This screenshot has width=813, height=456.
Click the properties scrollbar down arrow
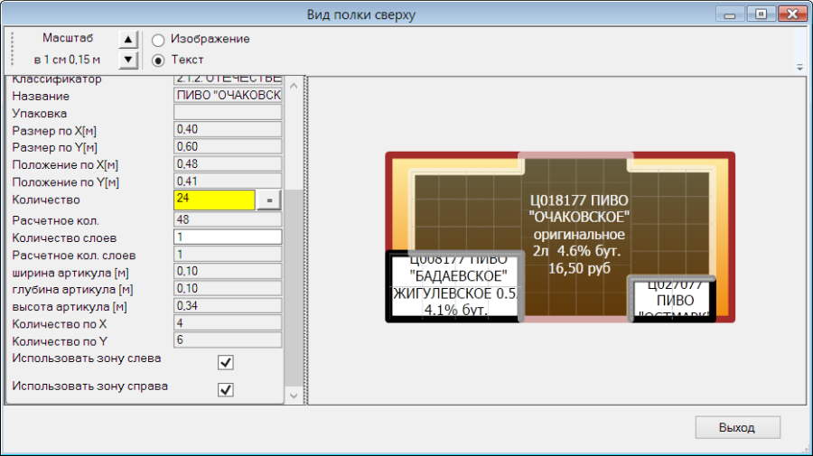click(x=294, y=396)
